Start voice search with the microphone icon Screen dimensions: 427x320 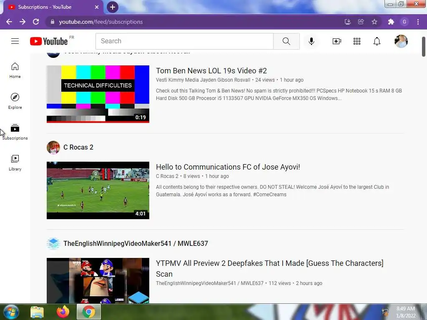coord(311,41)
